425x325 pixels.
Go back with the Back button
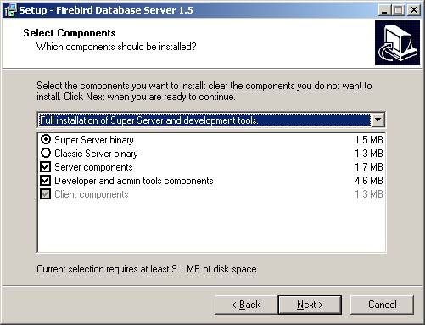tap(246, 305)
